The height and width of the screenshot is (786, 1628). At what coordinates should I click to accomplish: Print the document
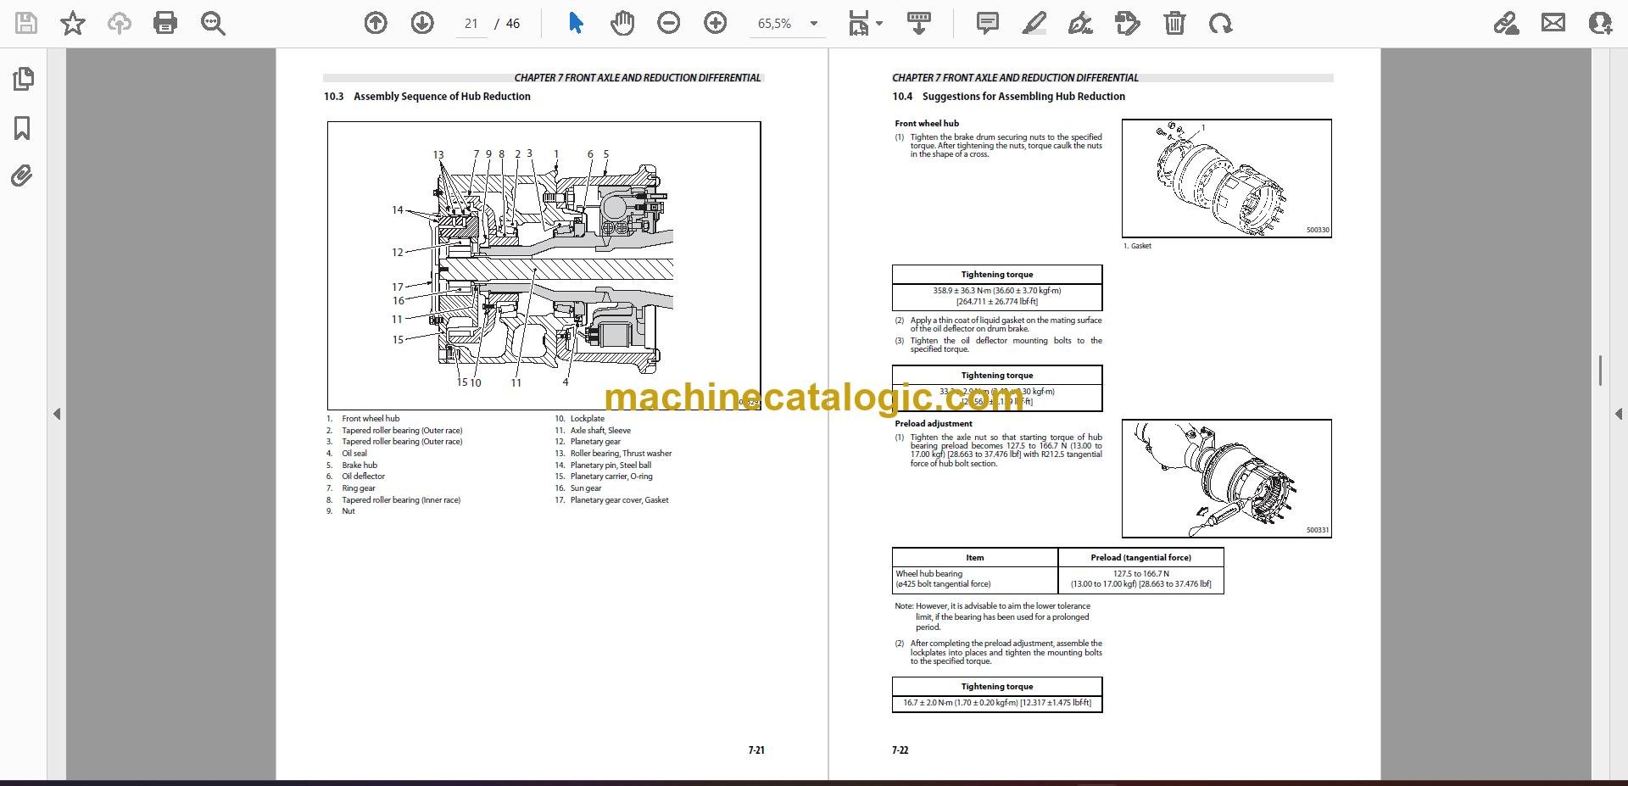point(165,23)
